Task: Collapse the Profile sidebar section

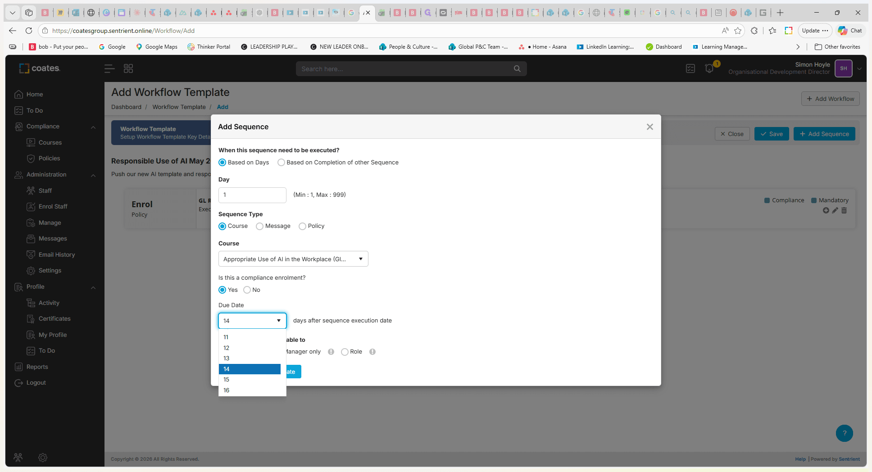Action: [x=93, y=287]
